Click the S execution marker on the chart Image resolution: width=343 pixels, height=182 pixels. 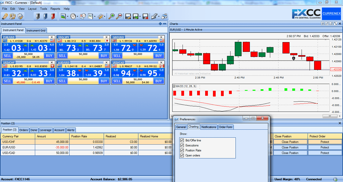pyautogui.click(x=293, y=58)
